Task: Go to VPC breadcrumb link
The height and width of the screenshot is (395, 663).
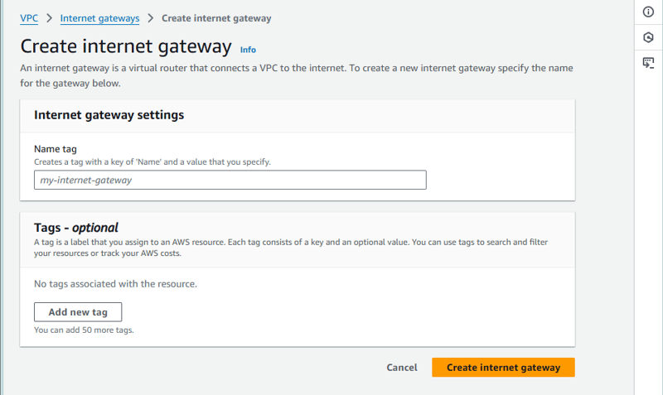Action: [29, 18]
